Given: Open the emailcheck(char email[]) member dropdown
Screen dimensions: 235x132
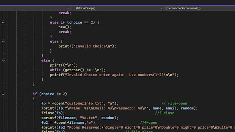Looking at the screenshot, I should 199,8.
